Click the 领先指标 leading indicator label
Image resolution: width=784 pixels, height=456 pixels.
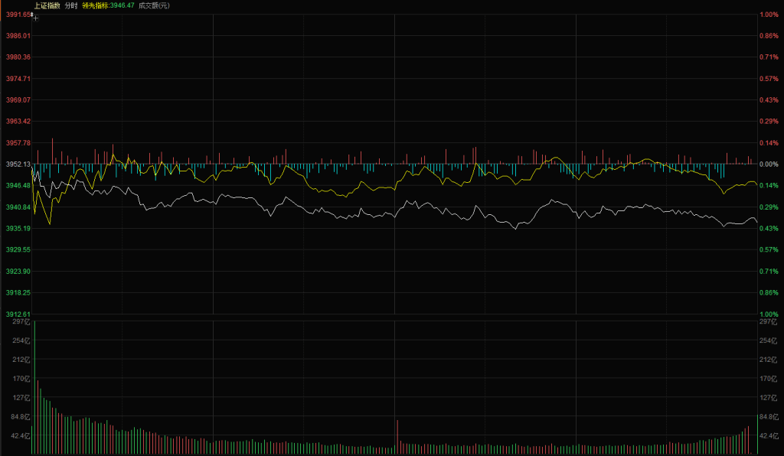[95, 5]
